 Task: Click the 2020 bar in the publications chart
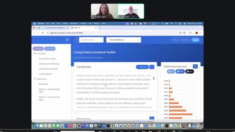click(174, 103)
